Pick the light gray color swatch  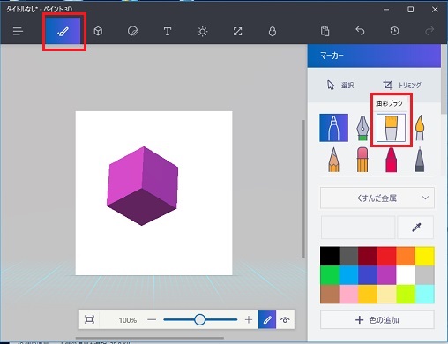[425, 275]
